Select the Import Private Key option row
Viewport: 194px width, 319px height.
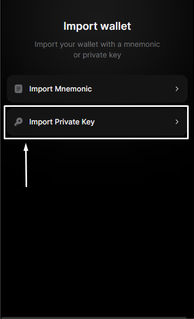[x=97, y=122]
